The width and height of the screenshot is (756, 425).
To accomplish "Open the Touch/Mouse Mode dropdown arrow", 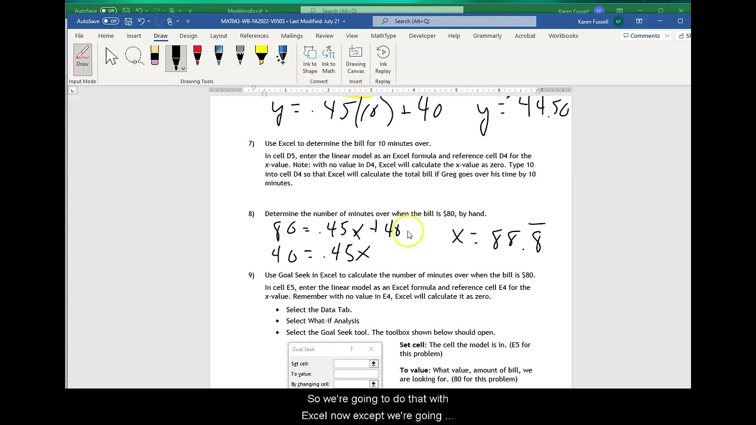I will click(177, 21).
